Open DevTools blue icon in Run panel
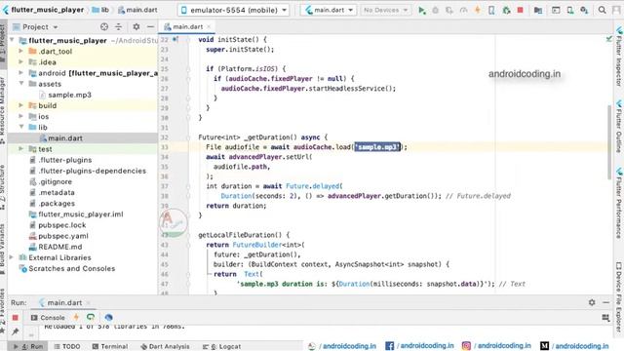Viewport: 624px width, 351px height. coord(108,317)
